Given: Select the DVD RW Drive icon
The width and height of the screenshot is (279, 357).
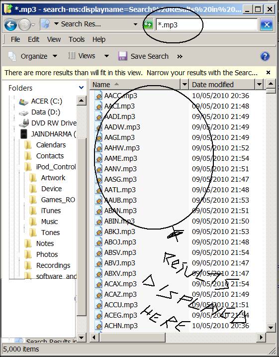Looking at the screenshot, I should [x=24, y=123].
